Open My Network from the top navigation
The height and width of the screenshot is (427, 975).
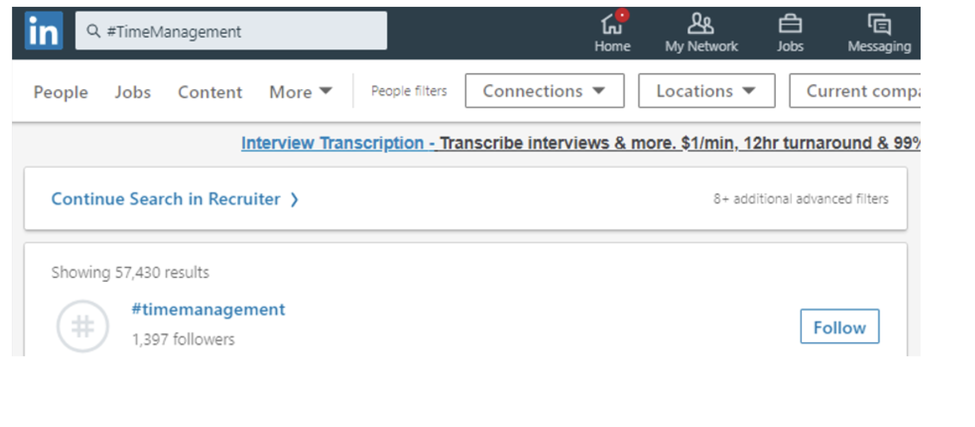(x=701, y=32)
